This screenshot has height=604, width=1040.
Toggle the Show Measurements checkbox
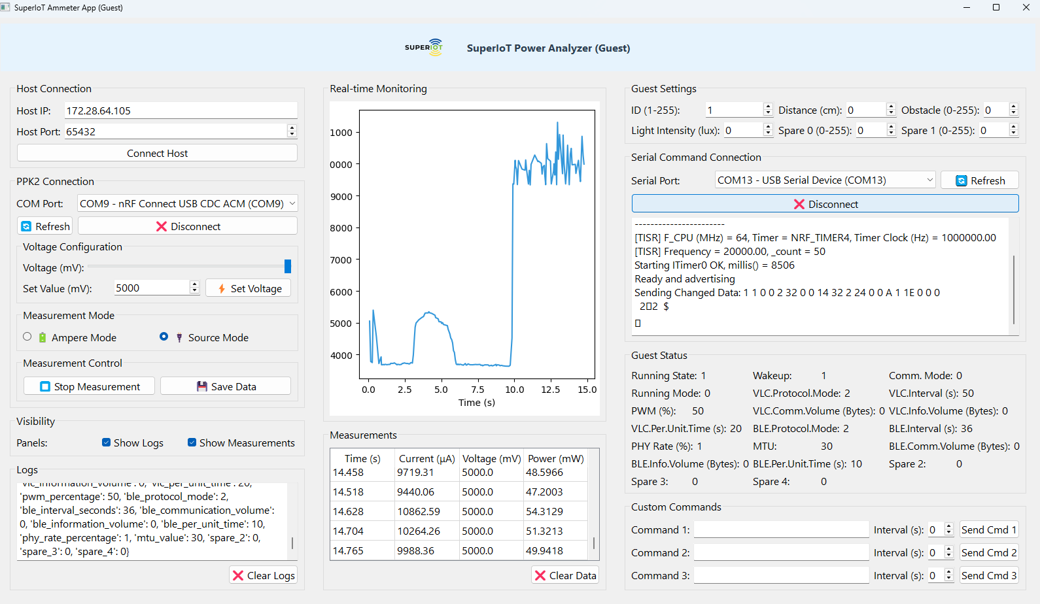coord(192,443)
